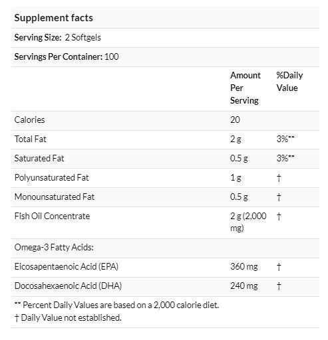Click the Fish Oil Concentrate label
The height and width of the screenshot is (340, 328).
(x=52, y=216)
